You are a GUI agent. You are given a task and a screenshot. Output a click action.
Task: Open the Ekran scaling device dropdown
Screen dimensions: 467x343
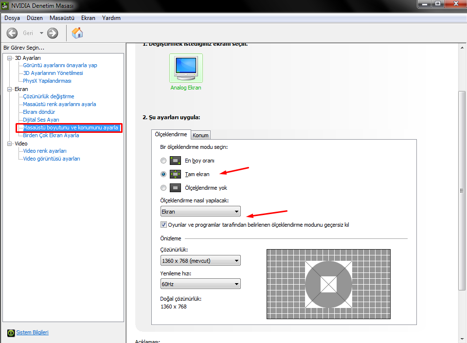point(200,212)
